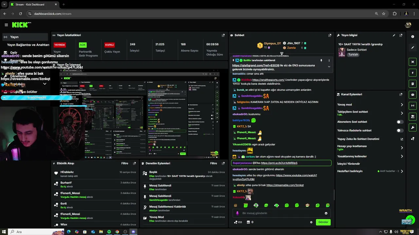The height and width of the screenshot is (235, 419).
Task: Expand Takipçilere özel sohbet settings
Action: pyautogui.click(x=402, y=113)
